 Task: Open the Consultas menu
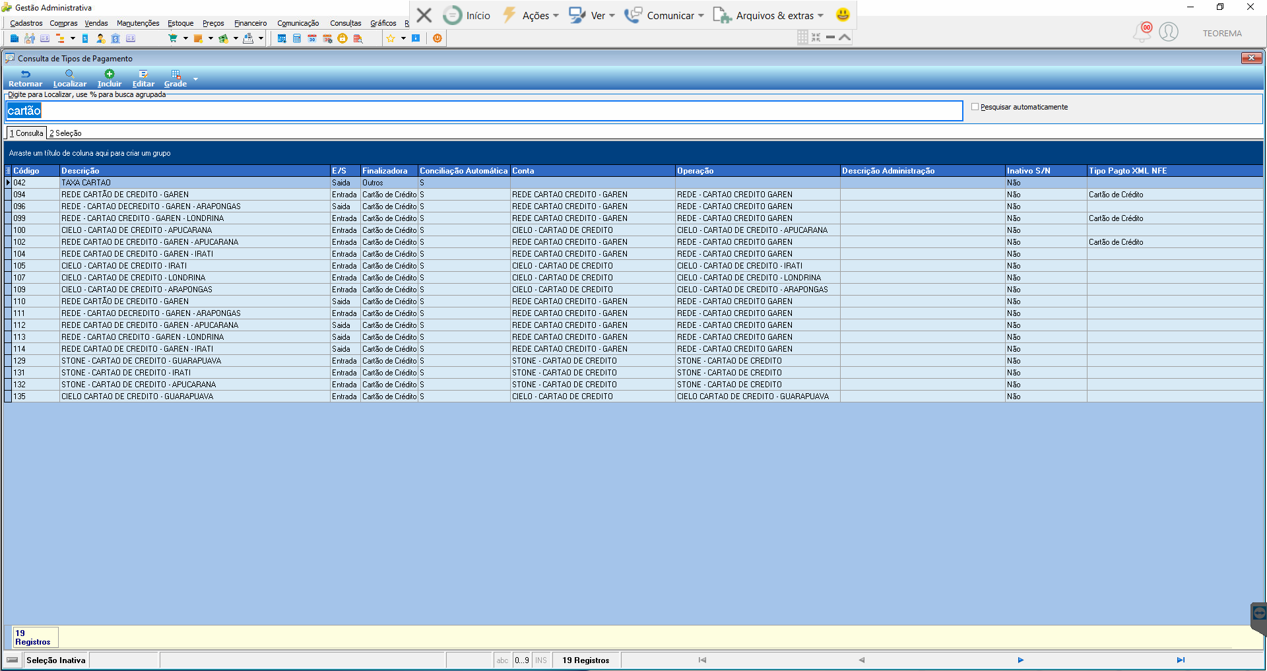tap(346, 23)
